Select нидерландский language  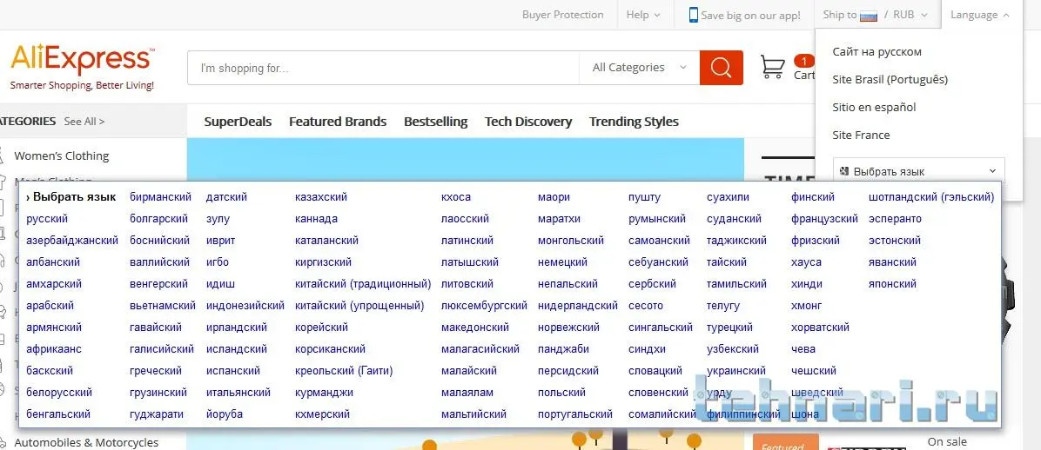578,306
